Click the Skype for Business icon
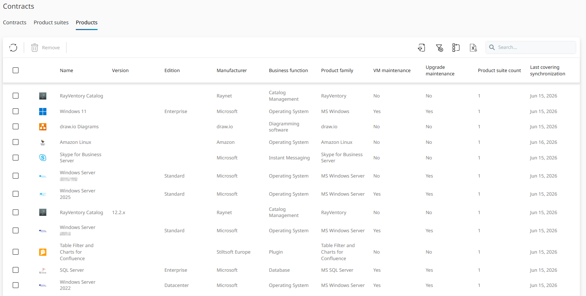This screenshot has width=586, height=296. [x=43, y=158]
